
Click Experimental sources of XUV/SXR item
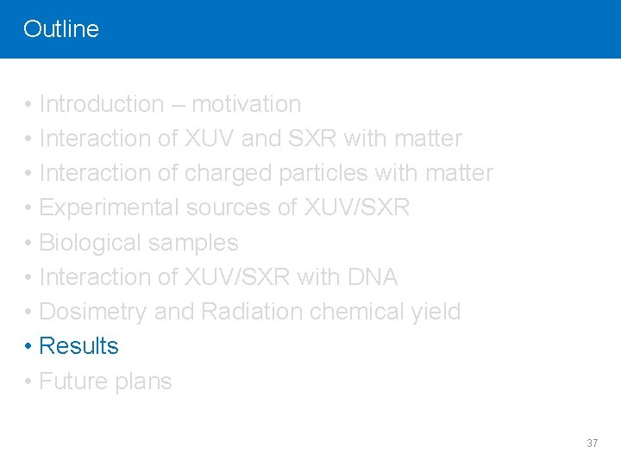point(224,208)
